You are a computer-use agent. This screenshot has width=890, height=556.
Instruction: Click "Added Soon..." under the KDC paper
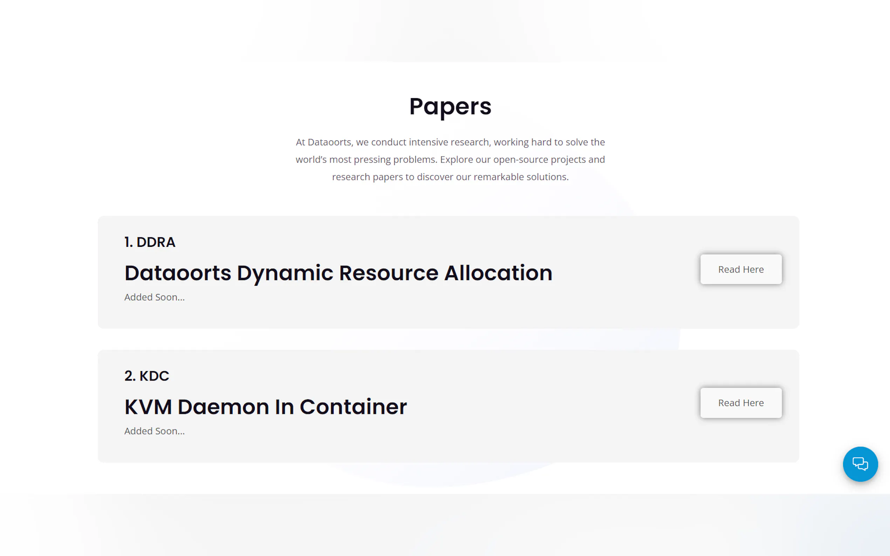(155, 431)
